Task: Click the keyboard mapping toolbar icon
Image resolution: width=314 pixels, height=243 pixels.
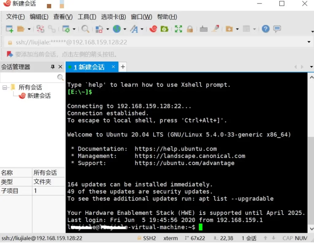Action: click(204, 29)
